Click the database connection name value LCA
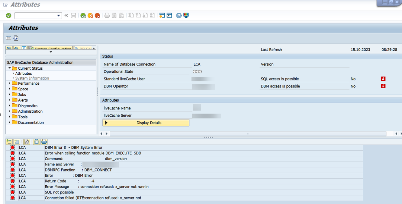Viewport: 402px width, 204px height. pos(197,64)
